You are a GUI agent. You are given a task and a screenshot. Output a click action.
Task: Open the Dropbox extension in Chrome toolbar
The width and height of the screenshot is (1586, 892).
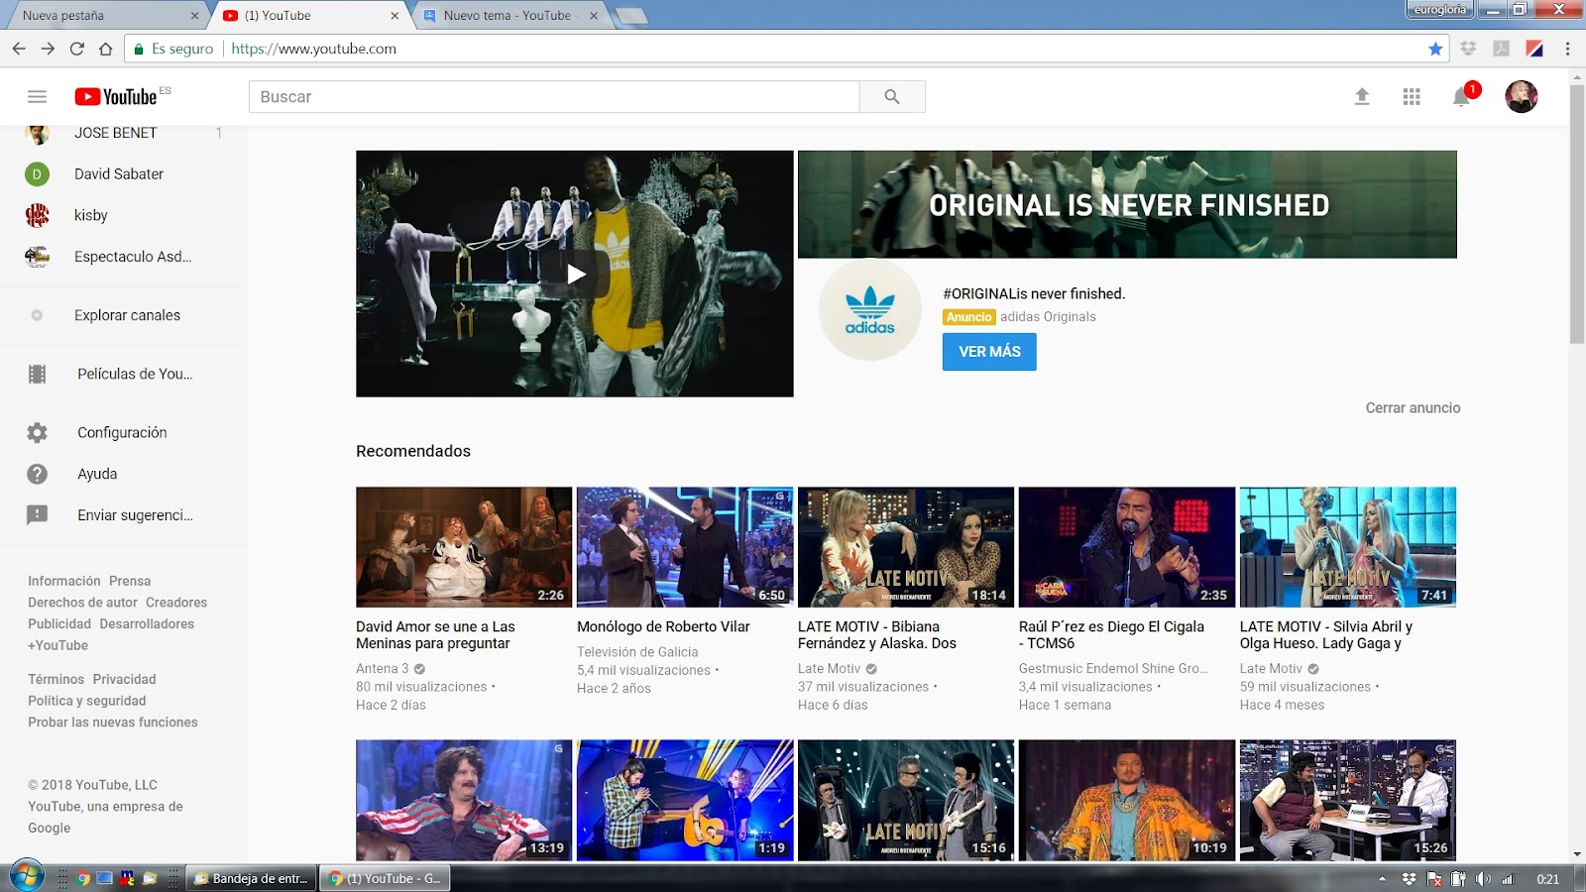click(1469, 49)
